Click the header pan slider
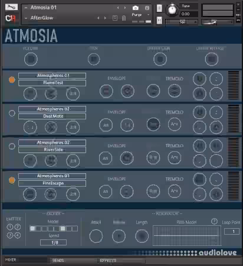The image size is (243, 266). (x=182, y=22)
